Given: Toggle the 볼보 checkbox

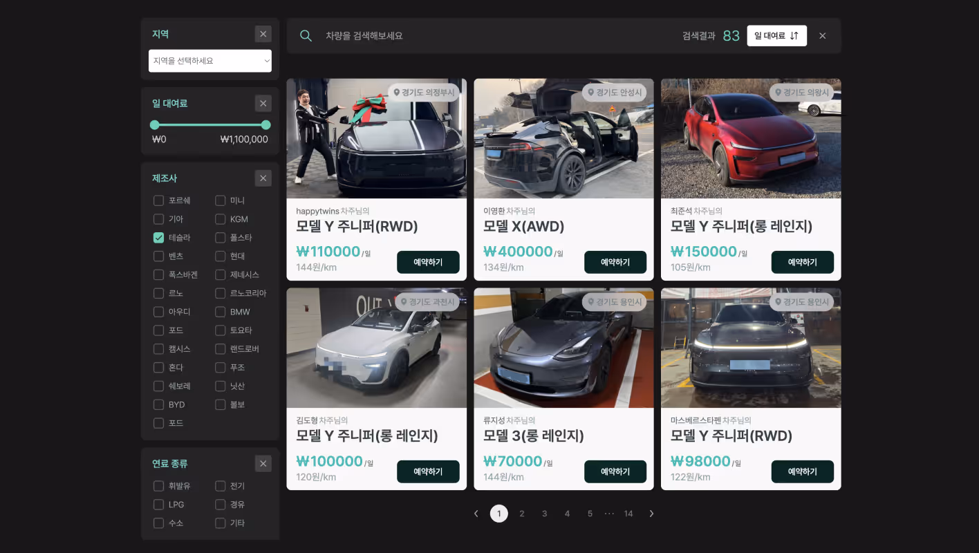Looking at the screenshot, I should (x=220, y=404).
